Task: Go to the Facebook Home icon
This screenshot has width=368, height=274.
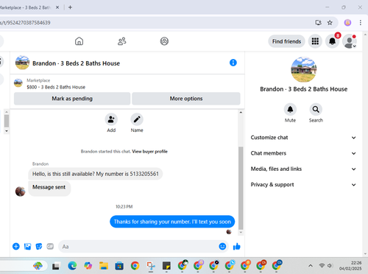Action: tap(79, 41)
